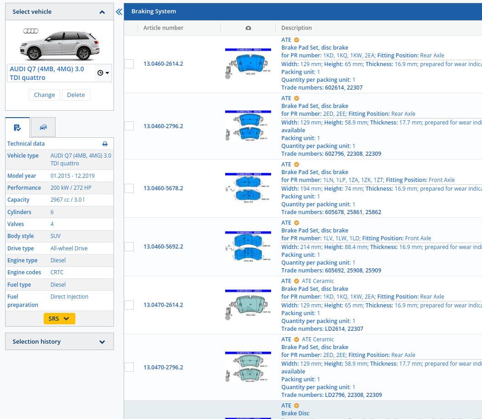Click the vehicle history clock icon
Image resolution: width=482 pixels, height=419 pixels.
[x=103, y=73]
